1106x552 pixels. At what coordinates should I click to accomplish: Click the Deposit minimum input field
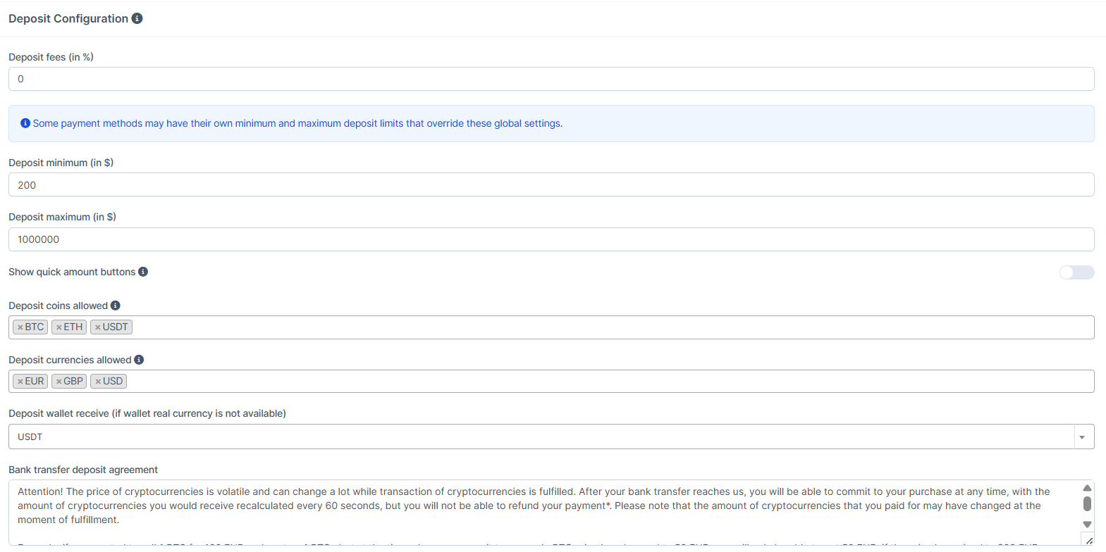click(x=550, y=185)
